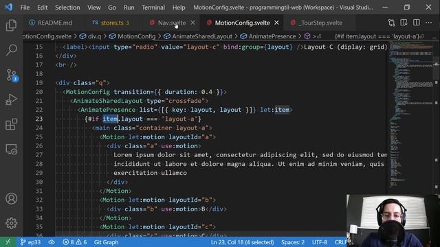The image size is (440, 247).
Task: Open the Selection menu
Action: (x=67, y=8)
